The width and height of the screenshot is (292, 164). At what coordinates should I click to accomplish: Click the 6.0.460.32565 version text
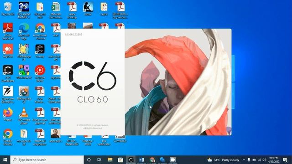pos(73,35)
